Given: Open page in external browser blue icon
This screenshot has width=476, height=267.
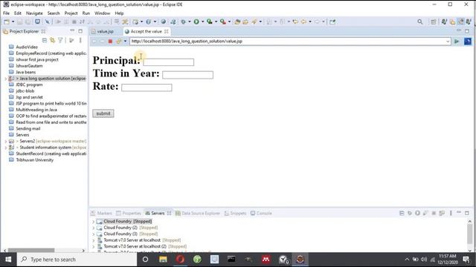Looking at the screenshot, I should (468, 42).
